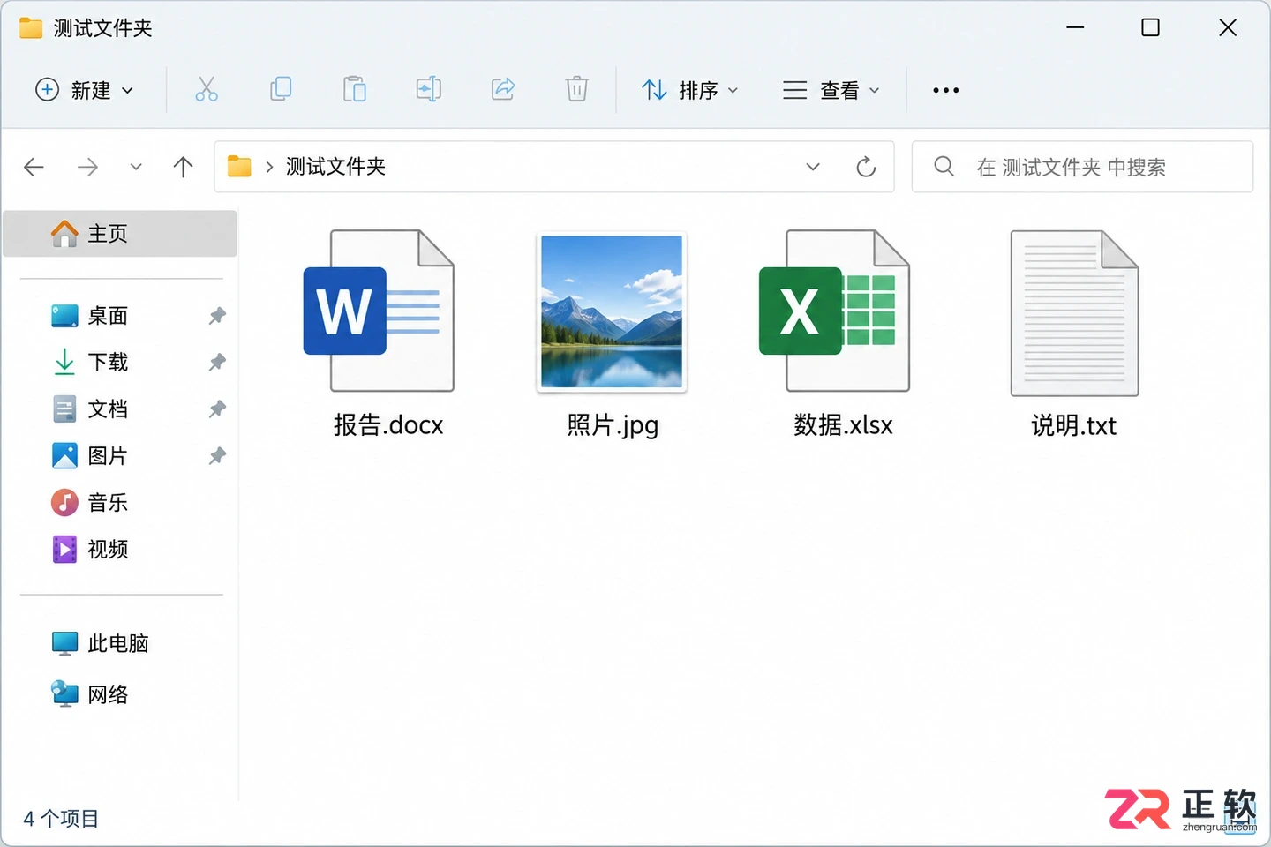Image resolution: width=1271 pixels, height=847 pixels.
Task: Click 测试文件夹 in the address path
Action: 336,166
